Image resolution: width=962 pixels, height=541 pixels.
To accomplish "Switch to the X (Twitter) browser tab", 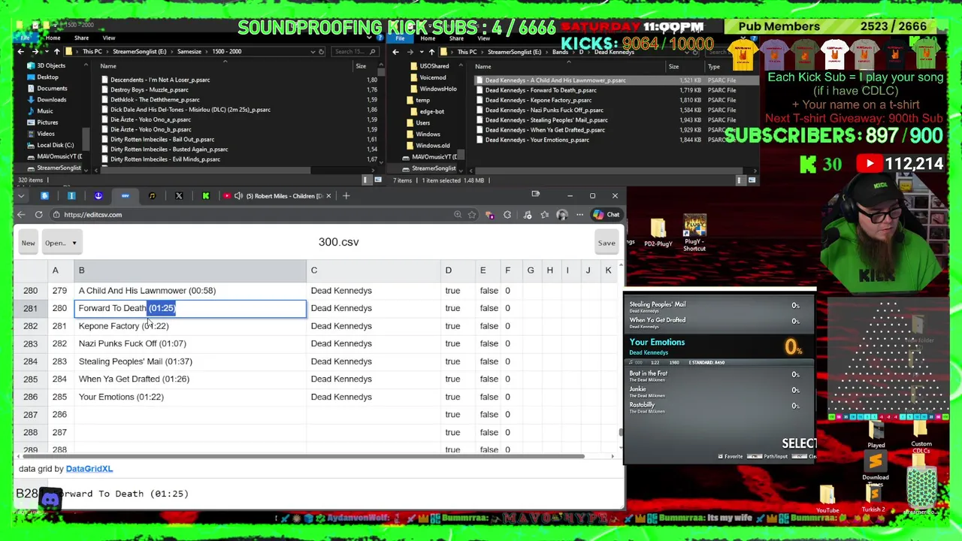I will pyautogui.click(x=179, y=196).
